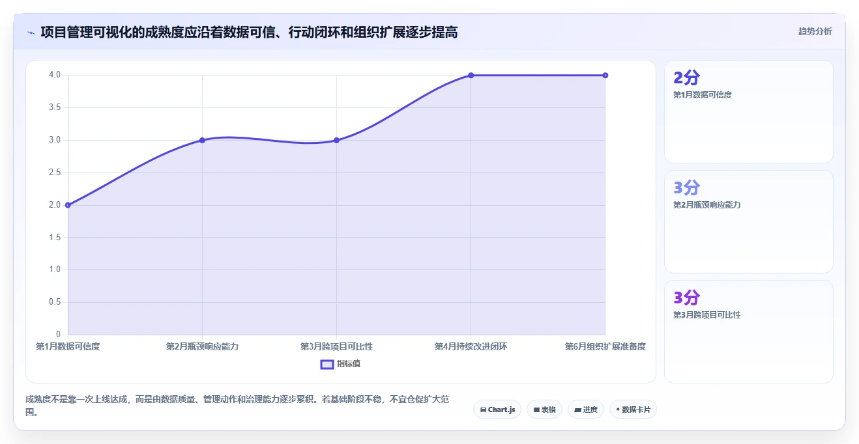
Task: Click x-axis label 第2月瓶颈响应能力
Action: click(x=202, y=346)
